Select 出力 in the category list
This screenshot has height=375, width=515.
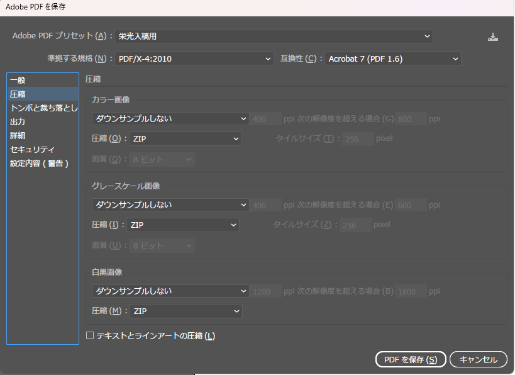[x=42, y=121]
